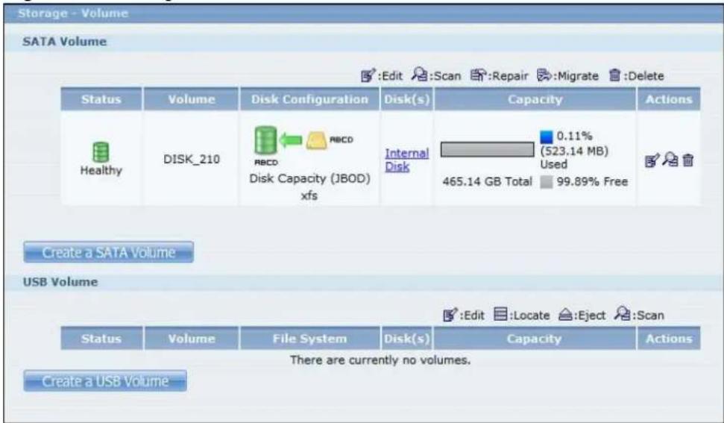Image resolution: width=724 pixels, height=423 pixels.
Task: Click the green Healthy status disk icon
Action: click(101, 152)
